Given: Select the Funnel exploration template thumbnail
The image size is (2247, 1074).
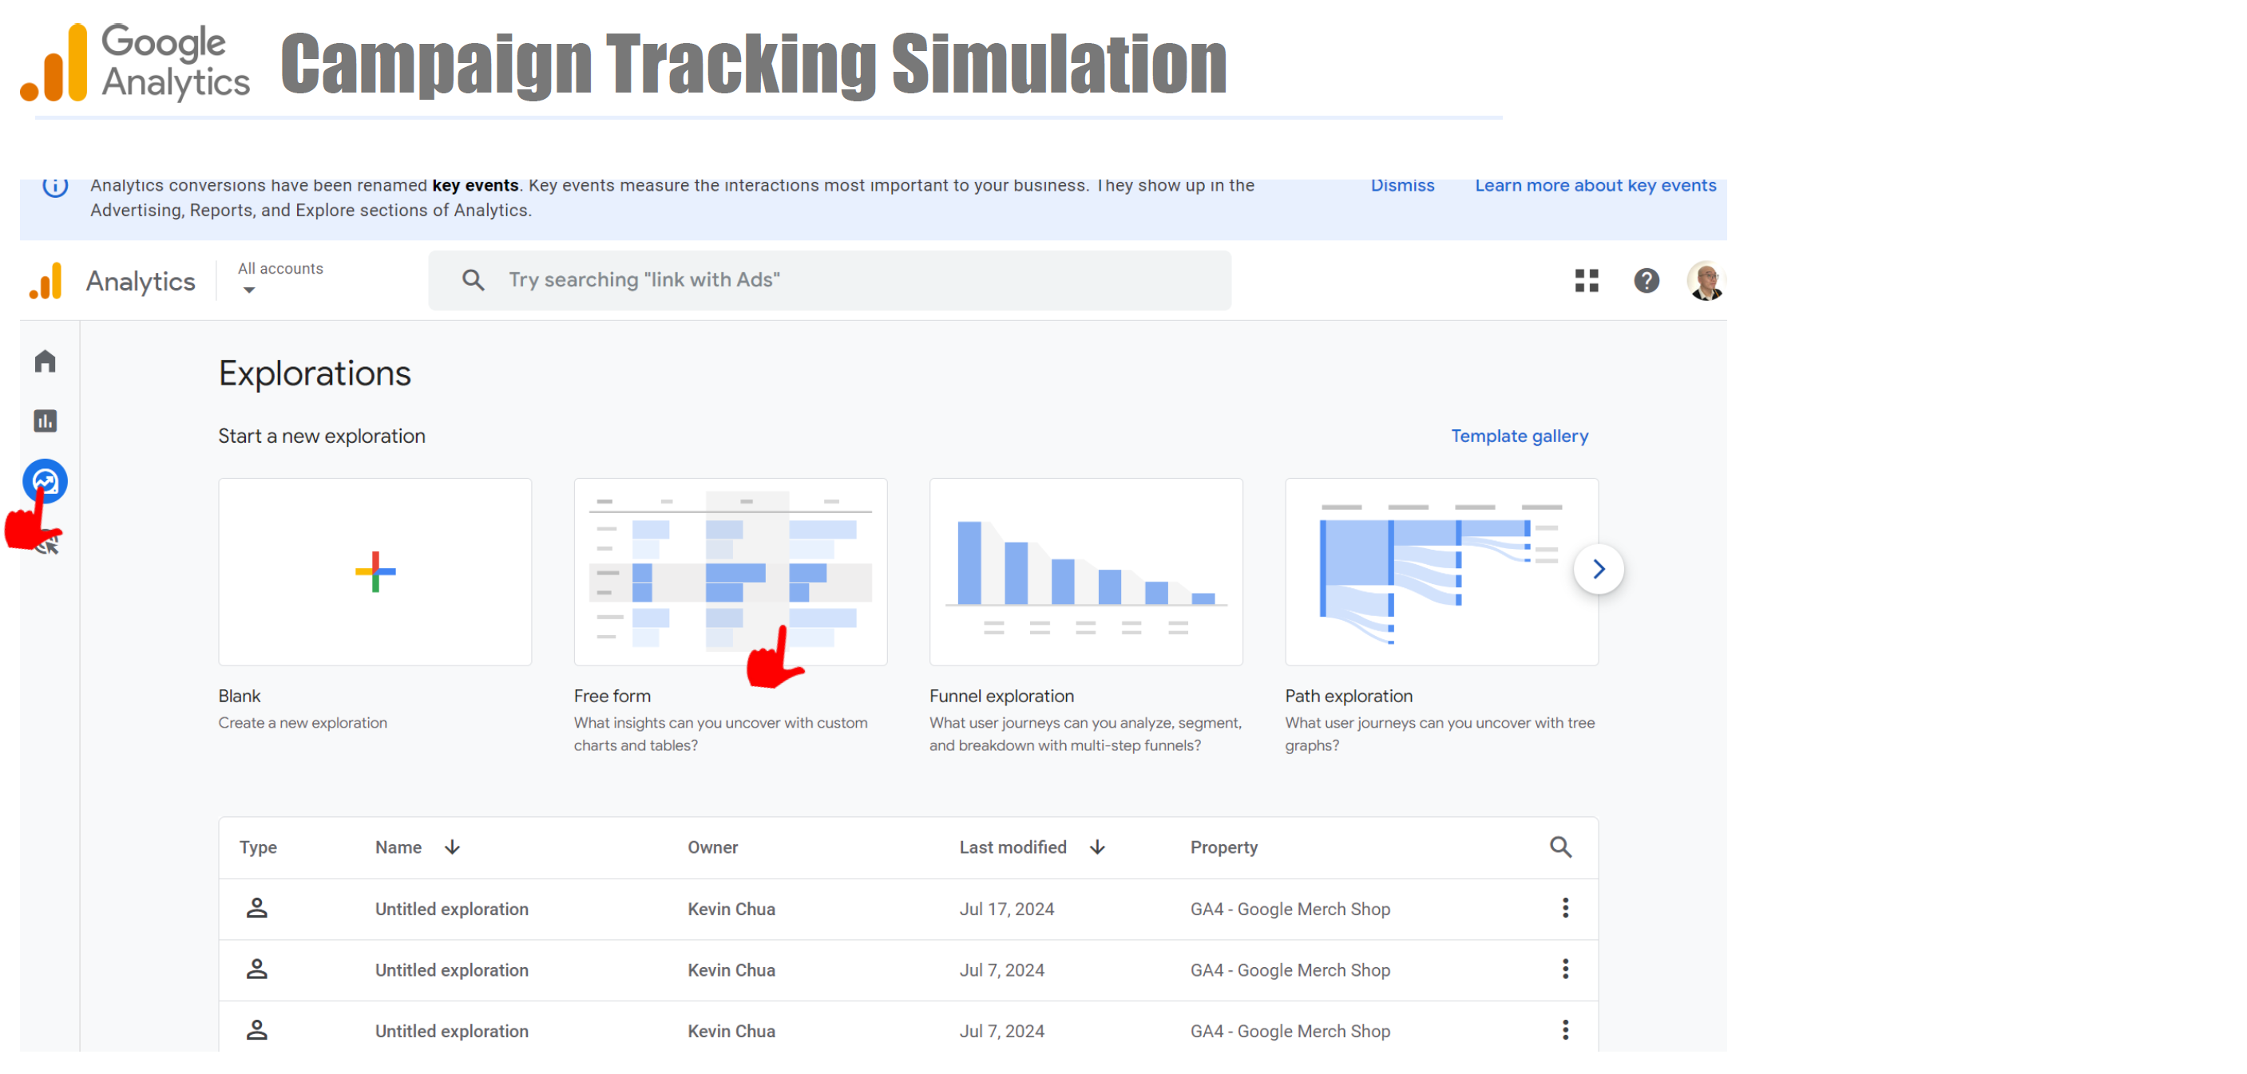Looking at the screenshot, I should coord(1085,571).
